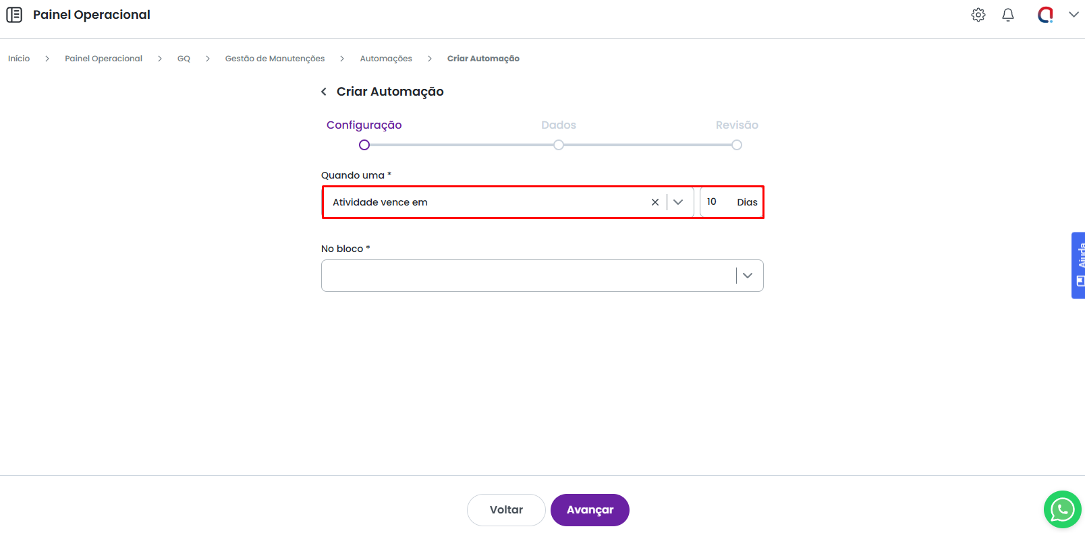Clear the Atividade vence em selection
The width and height of the screenshot is (1085, 533).
655,202
